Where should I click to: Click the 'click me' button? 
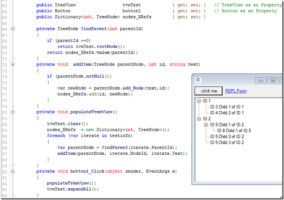(x=209, y=91)
